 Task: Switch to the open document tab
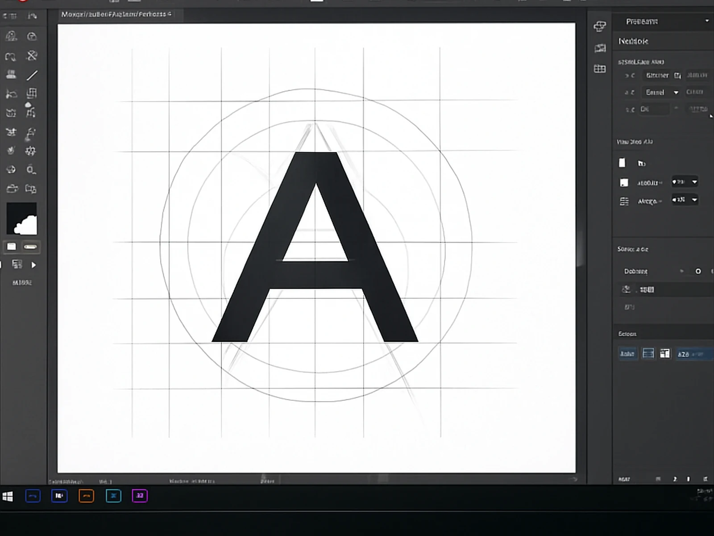(x=117, y=14)
